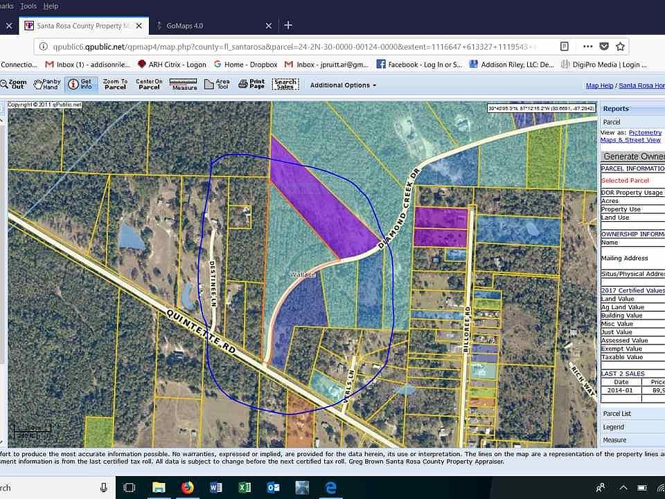Select the Parcel report entry
The image size is (665, 499).
pos(612,122)
